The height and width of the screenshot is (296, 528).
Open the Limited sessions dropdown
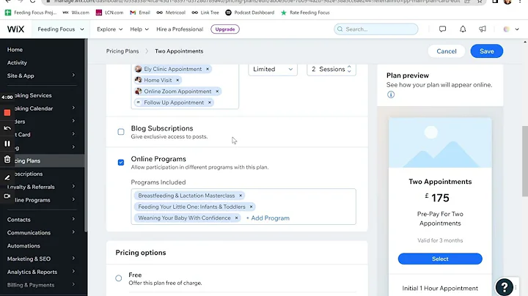click(273, 70)
